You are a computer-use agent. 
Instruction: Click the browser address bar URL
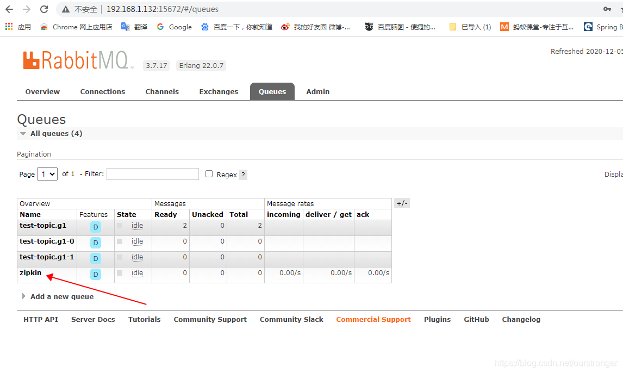pos(162,9)
